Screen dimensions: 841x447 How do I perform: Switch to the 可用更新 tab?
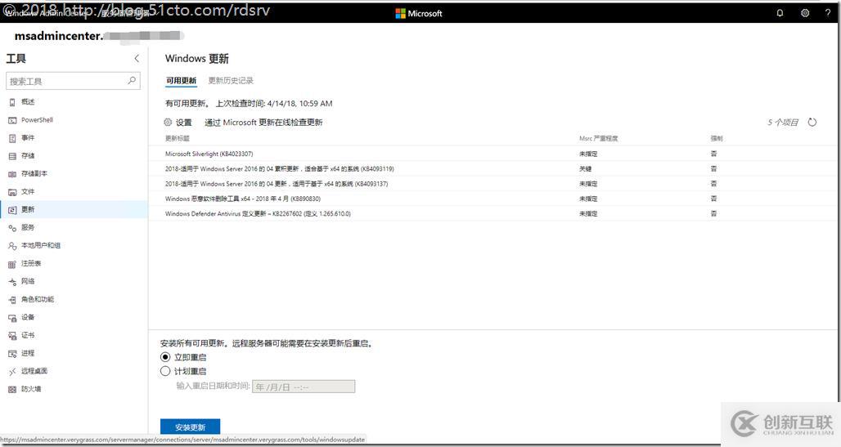tap(182, 80)
